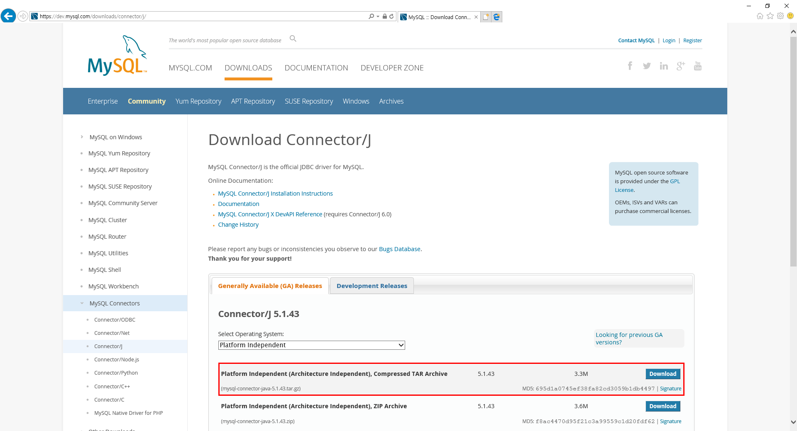Open Yum Repository in blue nav
This screenshot has width=797, height=431.
[x=198, y=101]
